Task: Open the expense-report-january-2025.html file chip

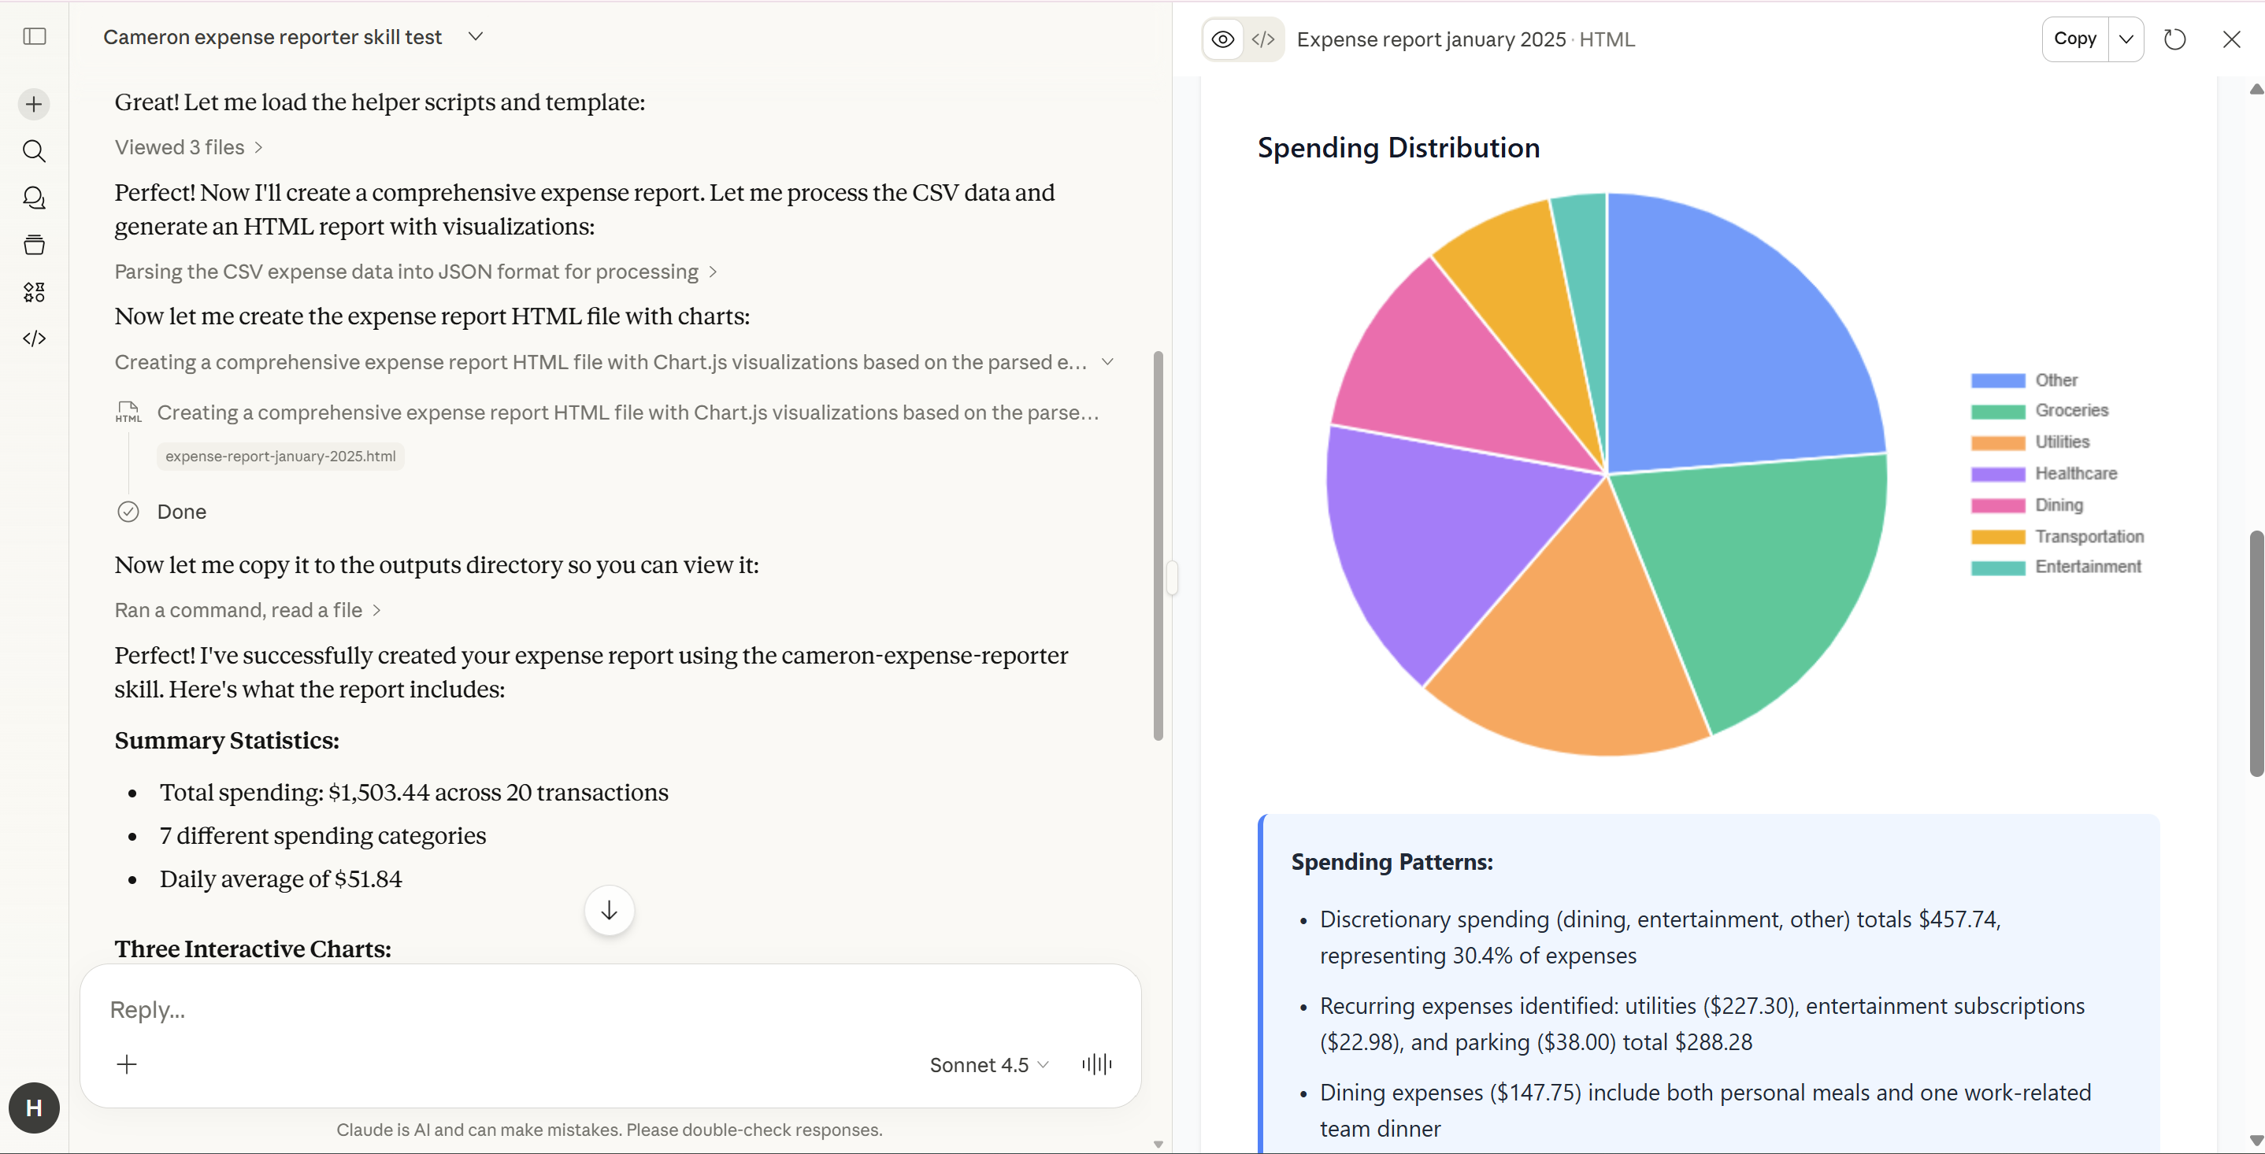Action: [x=280, y=456]
